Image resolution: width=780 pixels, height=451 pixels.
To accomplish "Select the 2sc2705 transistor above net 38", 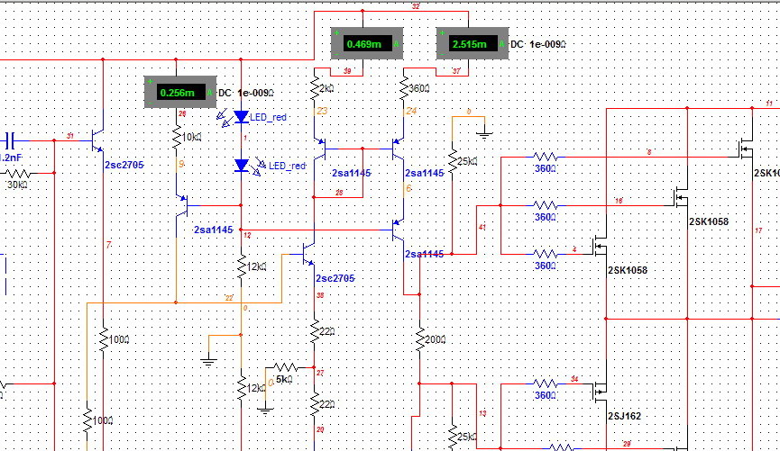I will pos(309,255).
